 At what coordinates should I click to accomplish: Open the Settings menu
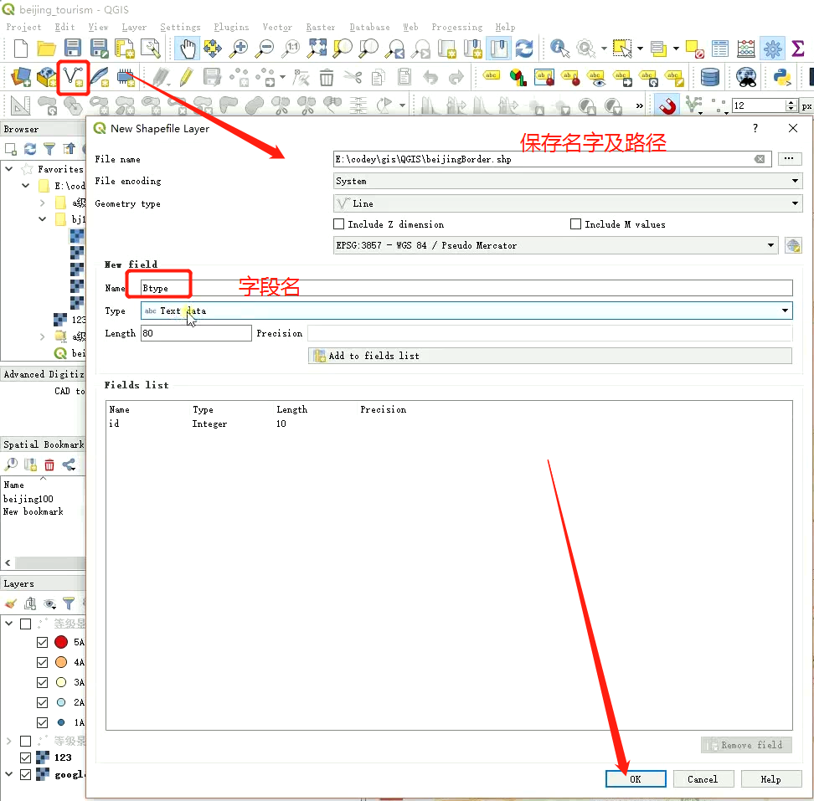tap(180, 27)
